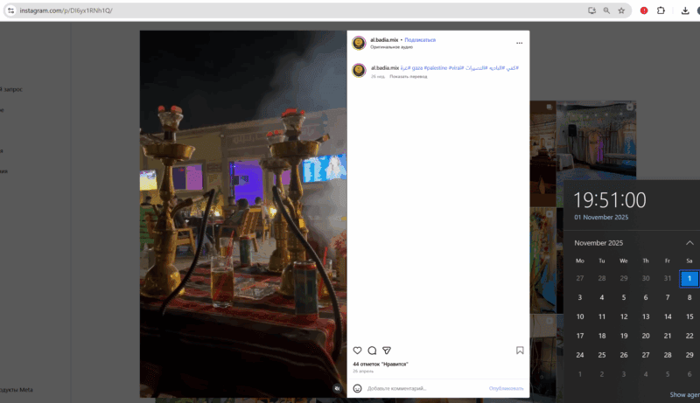Viewport: 700px width, 403px height.
Task: Click Показать перевод translation link
Action: point(409,76)
